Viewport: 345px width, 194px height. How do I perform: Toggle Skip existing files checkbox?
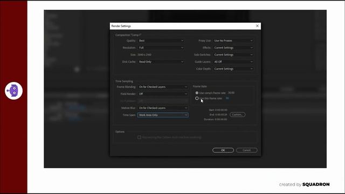click(139, 137)
